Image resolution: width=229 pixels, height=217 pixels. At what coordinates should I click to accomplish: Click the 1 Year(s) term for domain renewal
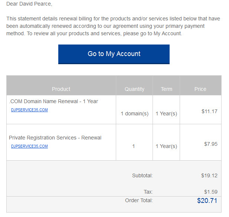[x=166, y=114]
